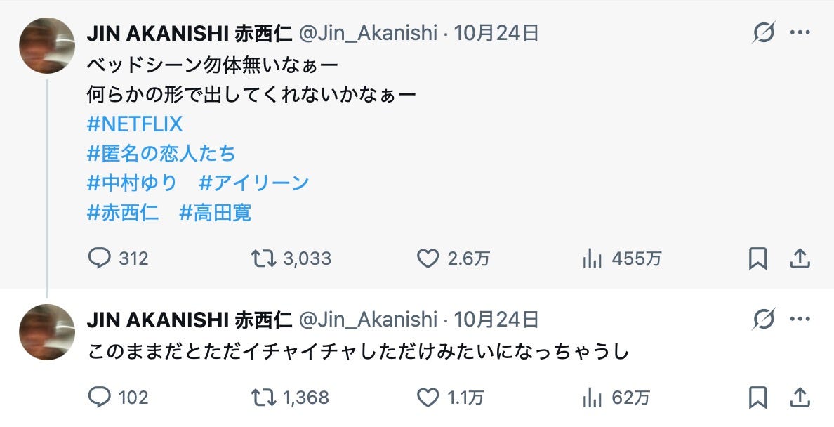The image size is (834, 427).
Task: Share the second tweet
Action: pyautogui.click(x=800, y=398)
